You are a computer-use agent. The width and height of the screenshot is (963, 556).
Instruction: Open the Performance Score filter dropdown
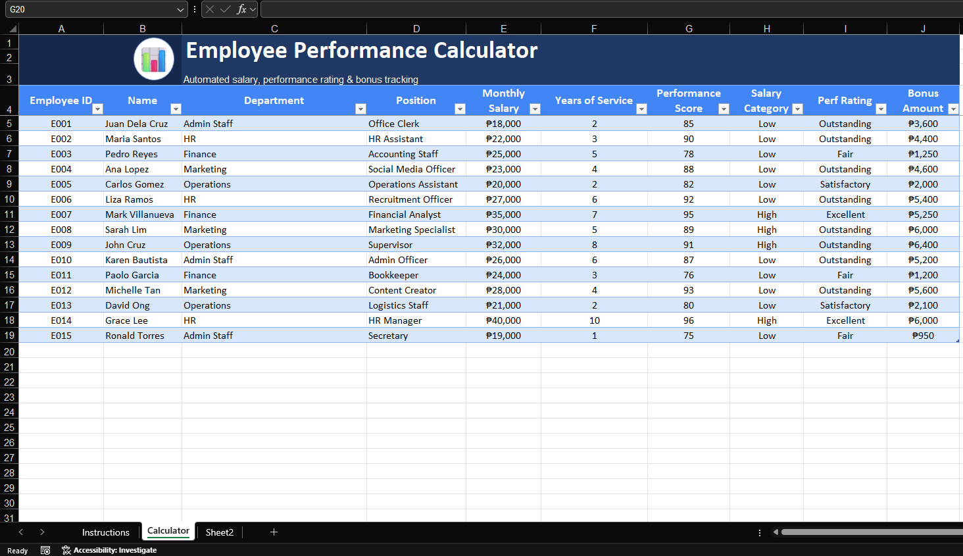tap(724, 109)
